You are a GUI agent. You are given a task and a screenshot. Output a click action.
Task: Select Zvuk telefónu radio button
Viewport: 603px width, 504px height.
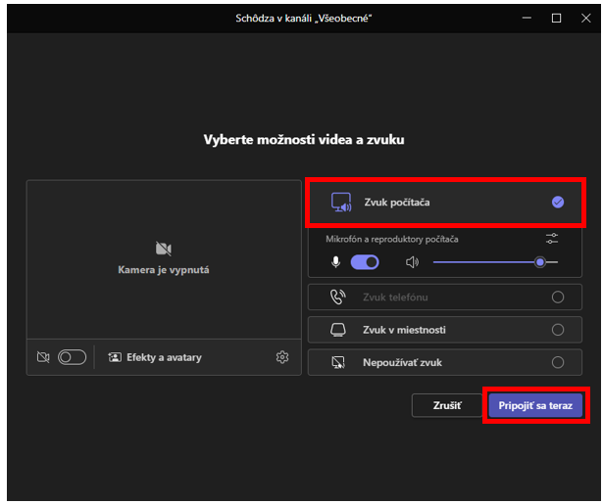tap(558, 298)
